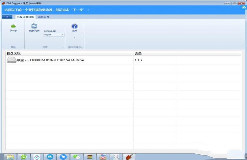Click the 刷新列表 refresh list icon

34,26
